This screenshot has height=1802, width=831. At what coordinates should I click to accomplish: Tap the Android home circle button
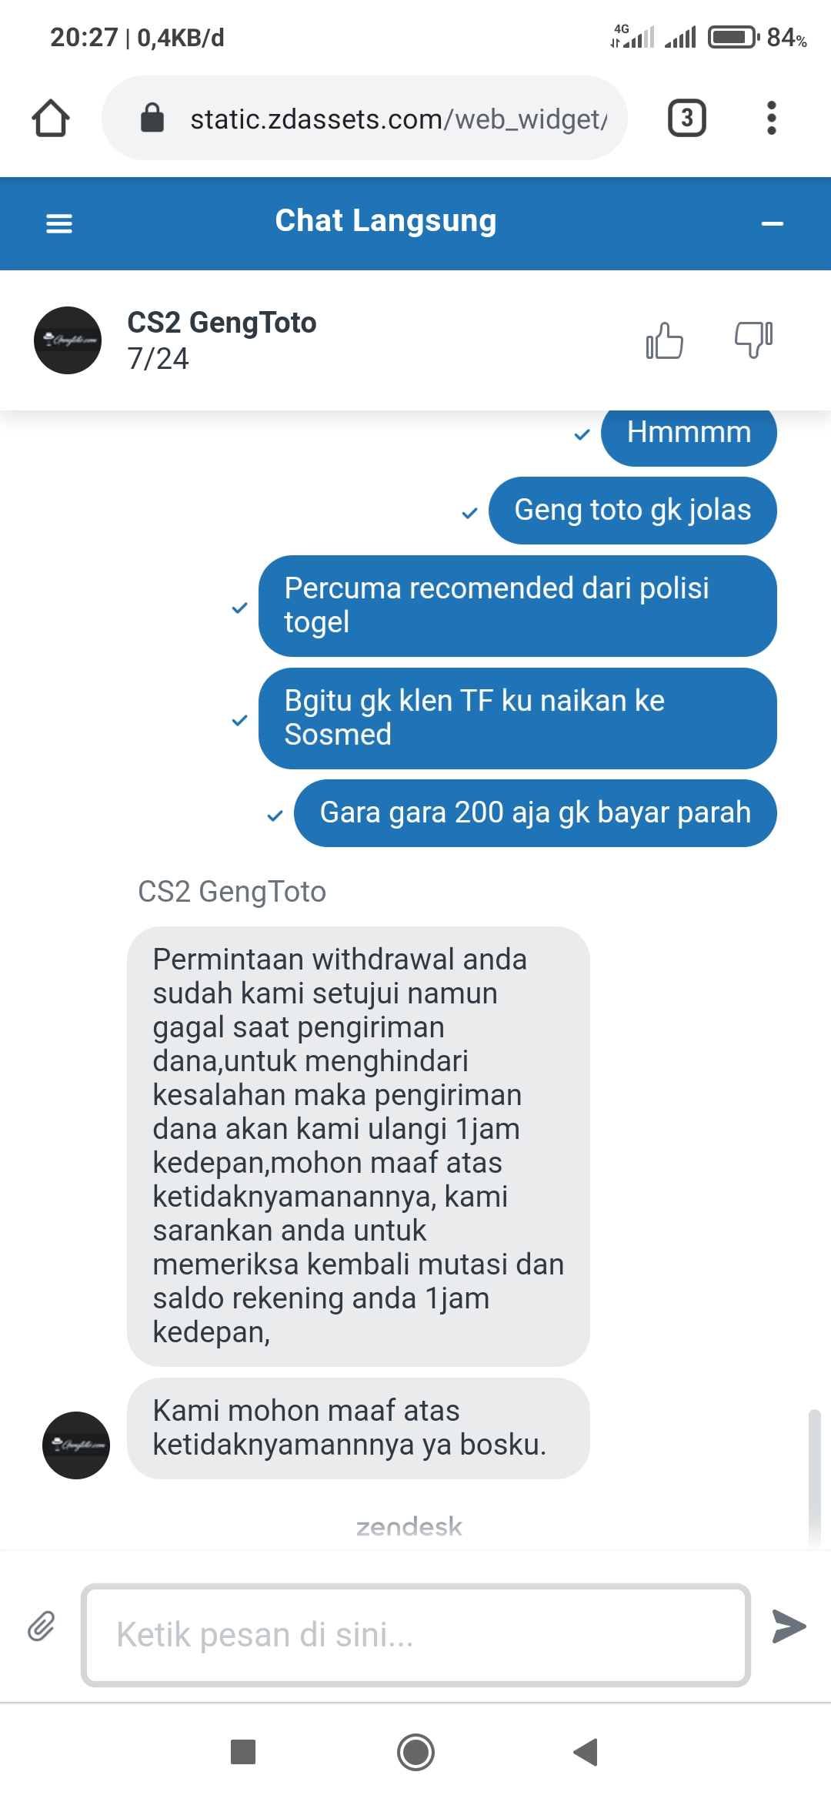415,1752
